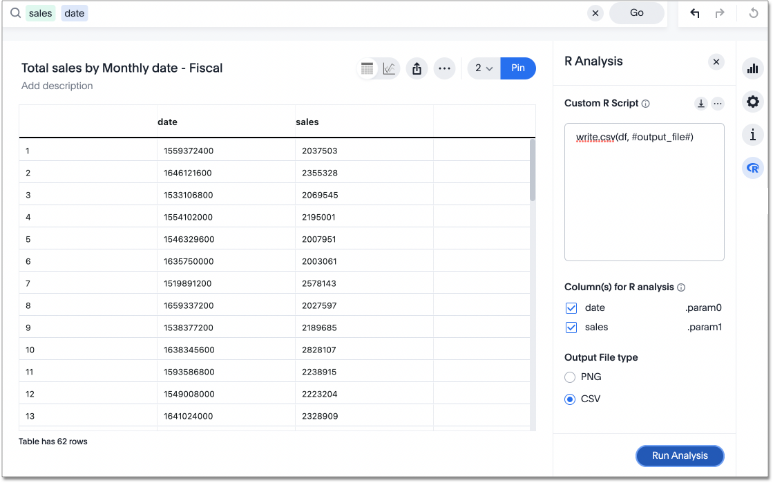Pin the answer to a board
The image size is (773, 483).
pos(518,68)
